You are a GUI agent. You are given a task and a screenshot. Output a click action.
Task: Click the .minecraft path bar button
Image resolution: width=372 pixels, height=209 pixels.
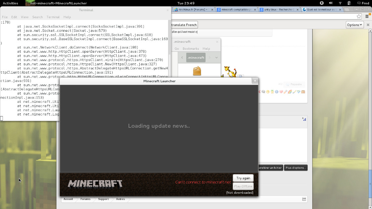tap(196, 58)
